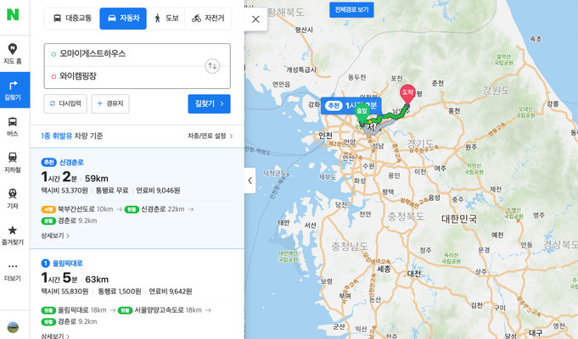Add a waypoint with 경유지 button
The height and width of the screenshot is (339, 578).
click(x=110, y=103)
